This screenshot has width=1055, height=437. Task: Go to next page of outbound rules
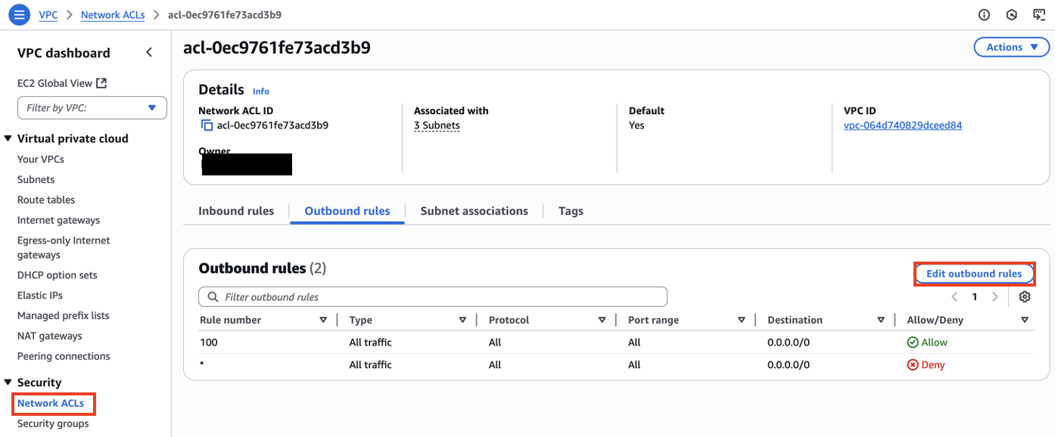point(994,297)
